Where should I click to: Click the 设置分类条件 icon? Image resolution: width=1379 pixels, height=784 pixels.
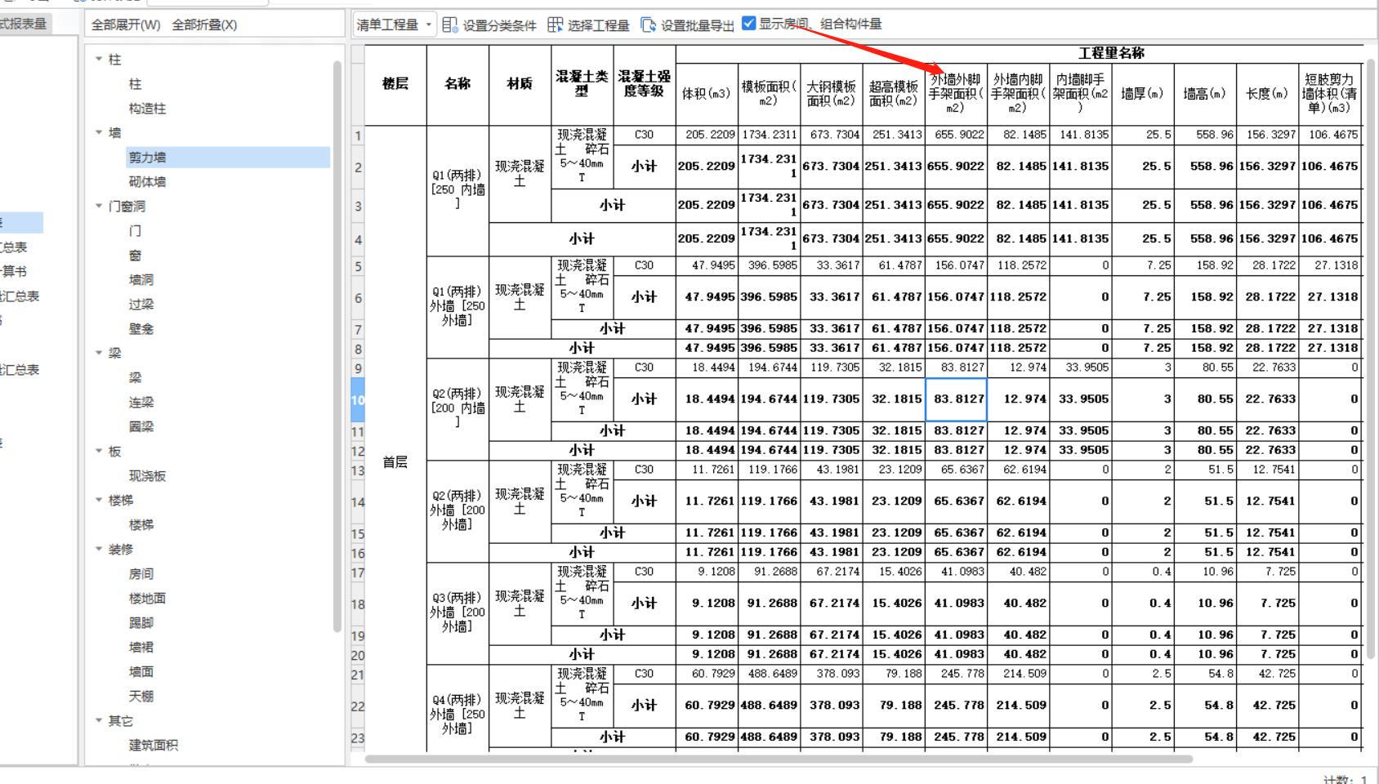pos(450,24)
